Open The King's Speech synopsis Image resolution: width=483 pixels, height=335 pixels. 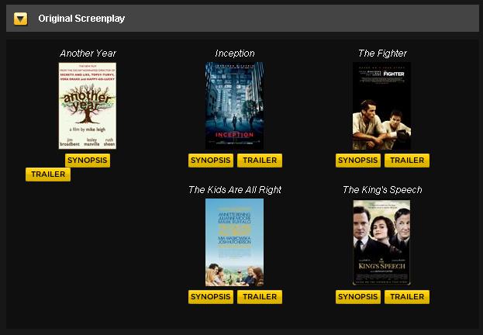click(x=358, y=297)
